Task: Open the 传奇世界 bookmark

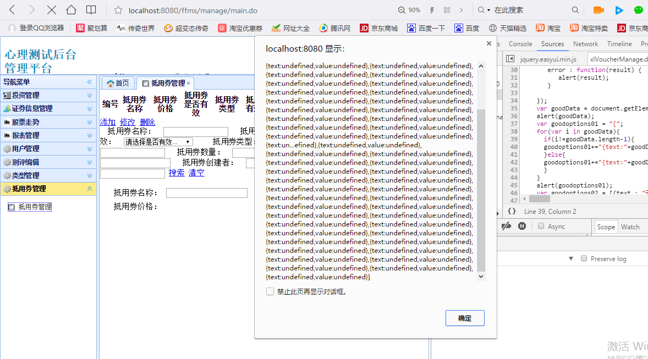Action: click(135, 28)
